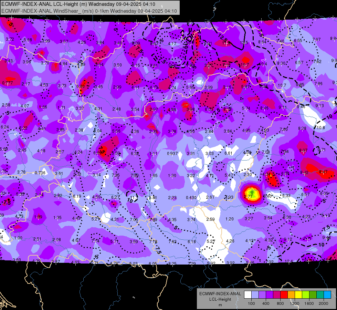Viewport: 337px width, 310px height.
Task: Pick the red swatch in the LCL-Height legend
Action: (x=284, y=295)
